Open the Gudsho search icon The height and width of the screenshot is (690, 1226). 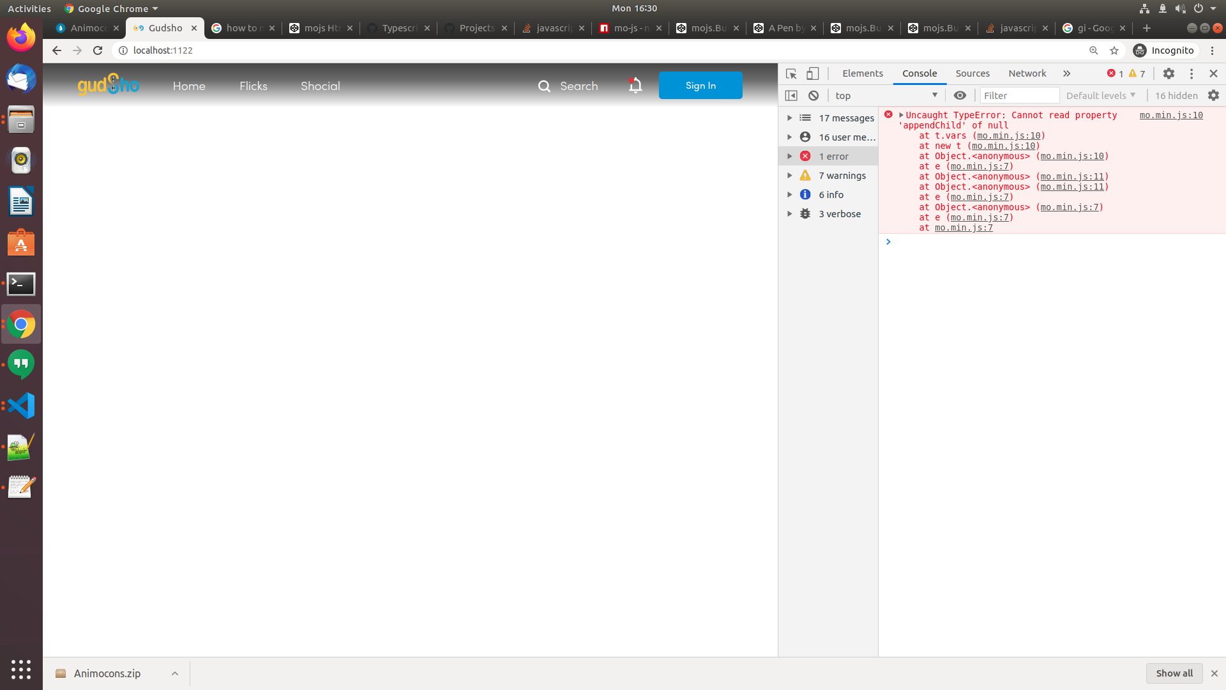point(544,86)
